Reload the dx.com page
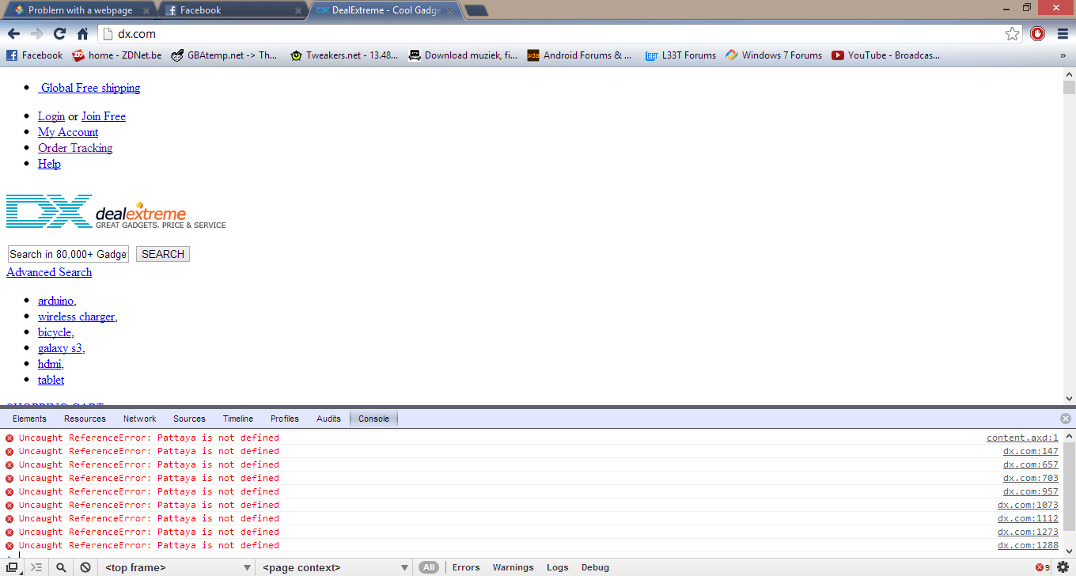This screenshot has height=576, width=1076. [59, 34]
